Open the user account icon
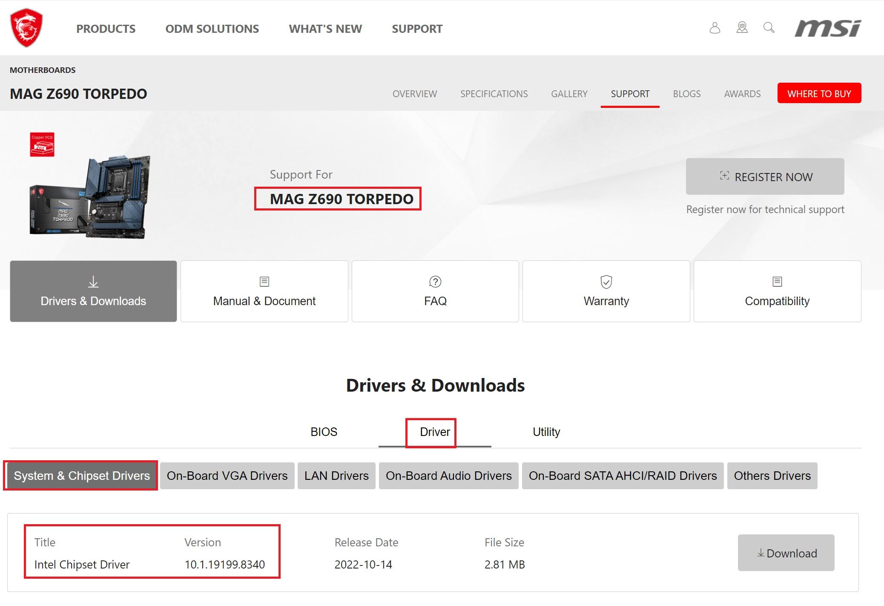 point(715,28)
